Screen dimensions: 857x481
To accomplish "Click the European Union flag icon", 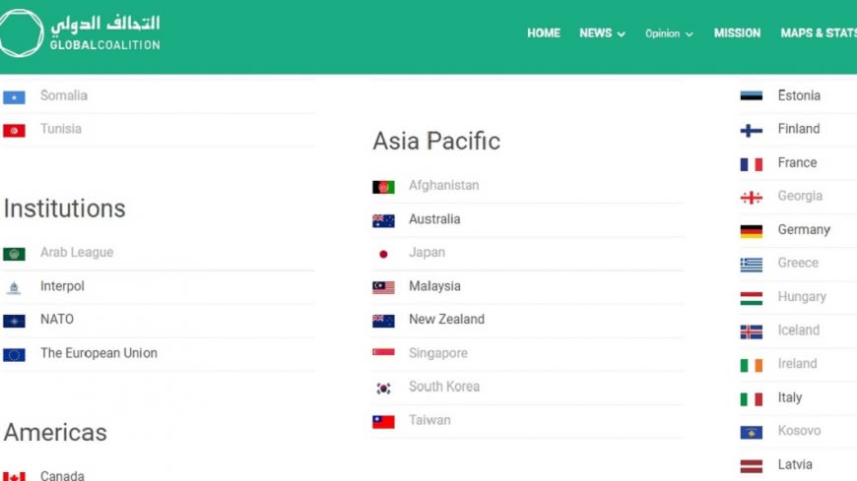I will point(14,355).
